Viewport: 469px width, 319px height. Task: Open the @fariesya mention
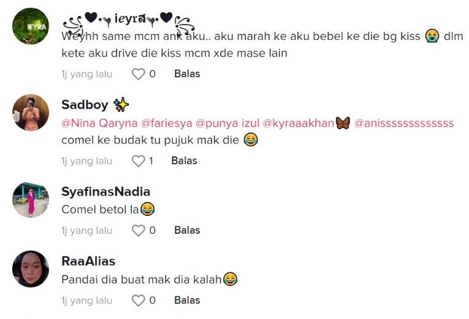167,123
